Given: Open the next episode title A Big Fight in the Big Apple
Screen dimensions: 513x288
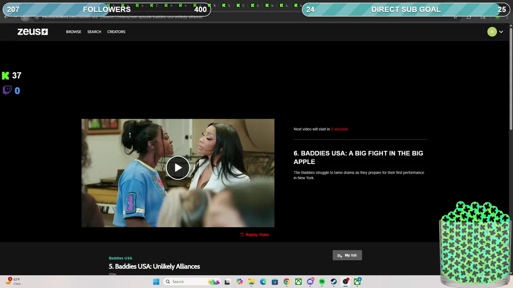Looking at the screenshot, I should [358, 158].
